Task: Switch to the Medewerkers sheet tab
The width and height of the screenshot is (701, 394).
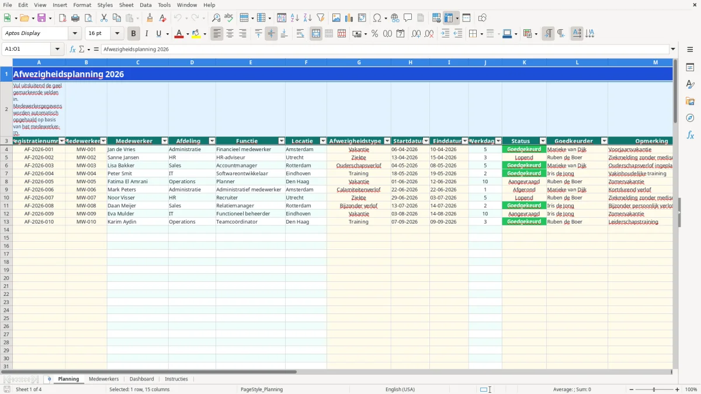Action: point(103,379)
